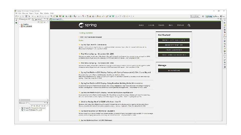The image size is (241, 135).
Task: Minimize the Servers view
Action: [x=45, y=103]
